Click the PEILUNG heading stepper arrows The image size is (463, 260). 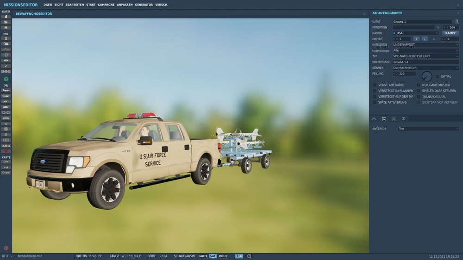point(395,74)
